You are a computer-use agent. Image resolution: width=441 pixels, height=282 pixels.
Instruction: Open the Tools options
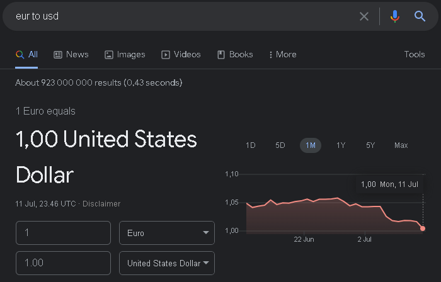[415, 54]
